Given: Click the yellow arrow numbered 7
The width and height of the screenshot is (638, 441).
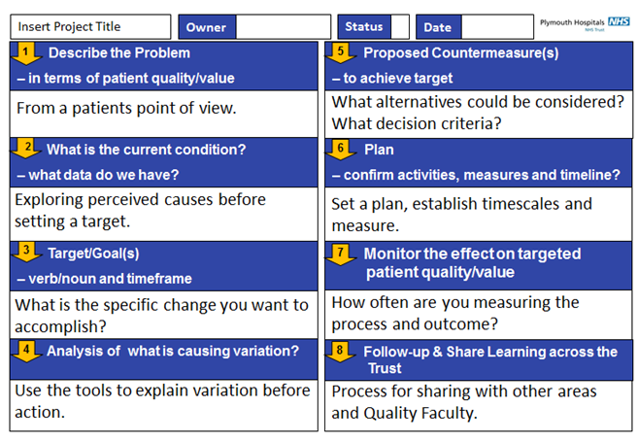Looking at the screenshot, I should click(341, 254).
